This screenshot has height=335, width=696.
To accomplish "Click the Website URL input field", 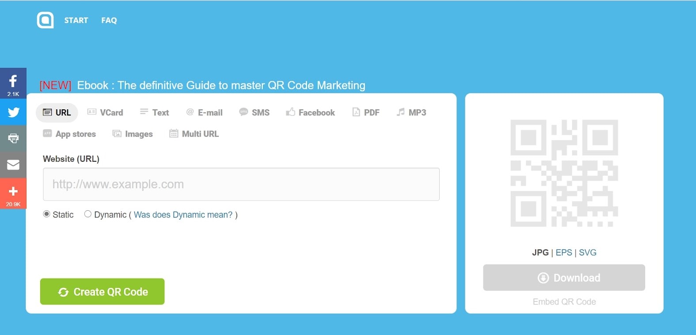I will [241, 184].
